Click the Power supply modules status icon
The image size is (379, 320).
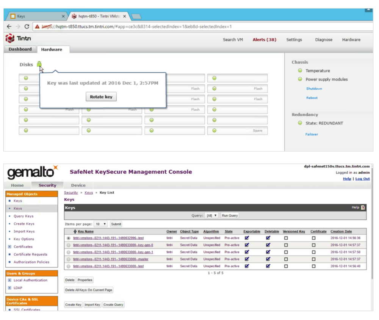tap(300, 79)
